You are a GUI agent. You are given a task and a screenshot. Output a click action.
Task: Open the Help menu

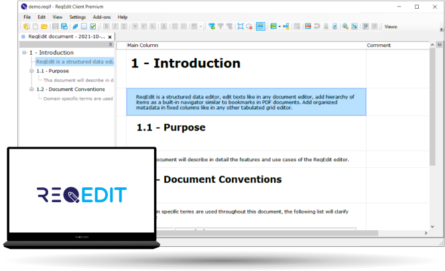click(x=123, y=17)
